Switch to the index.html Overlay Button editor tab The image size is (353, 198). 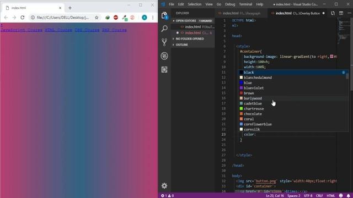(x=298, y=13)
